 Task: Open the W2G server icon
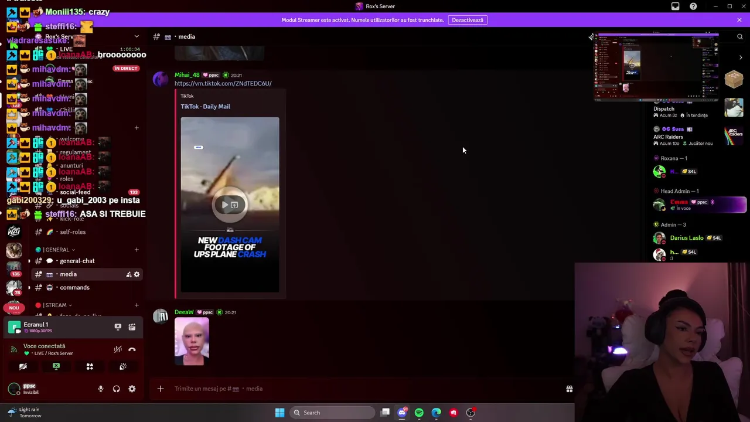(x=14, y=231)
